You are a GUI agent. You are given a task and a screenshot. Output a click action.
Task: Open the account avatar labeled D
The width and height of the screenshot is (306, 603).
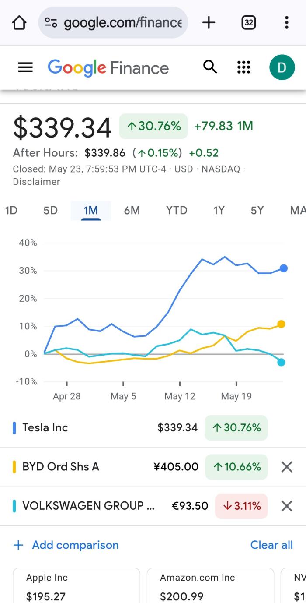pos(282,67)
